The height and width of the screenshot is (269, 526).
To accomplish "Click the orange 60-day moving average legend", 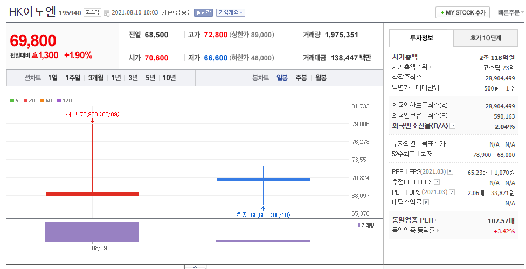I will tap(46, 101).
